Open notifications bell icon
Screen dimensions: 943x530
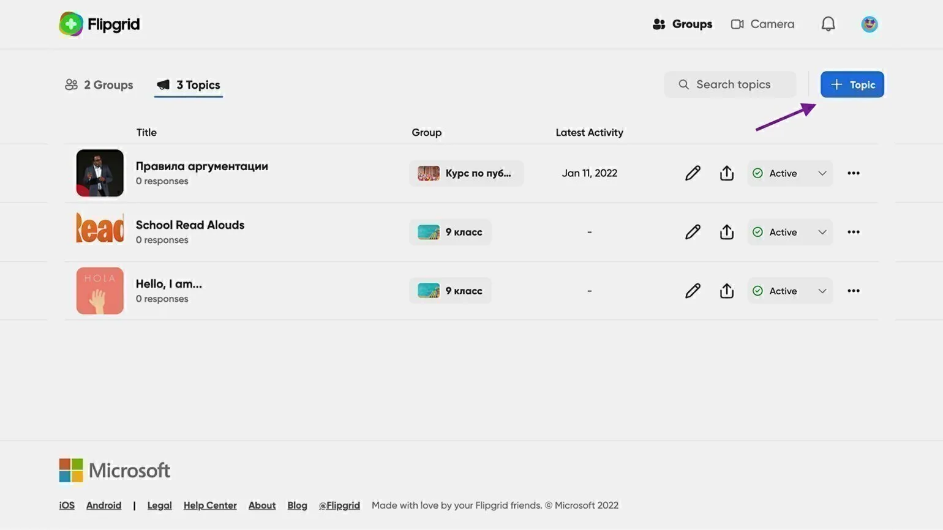[828, 24]
